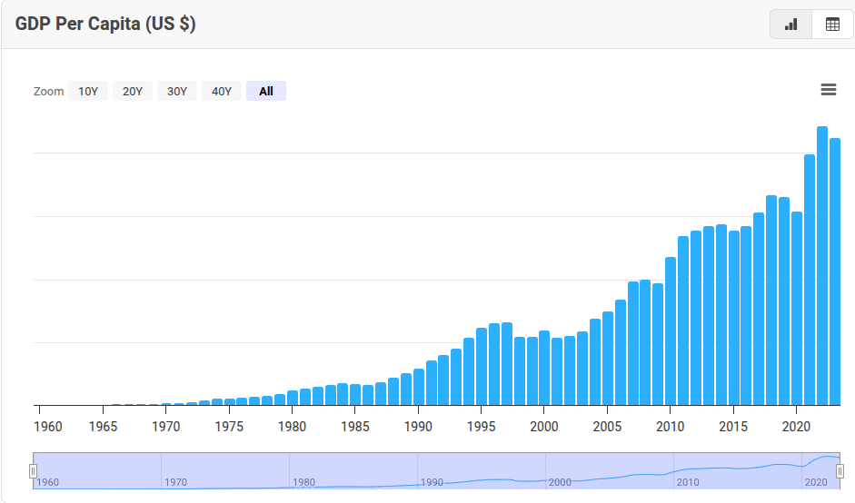Screen dimensions: 855x503
Task: Click the bar above the 2010 tick
Action: 671,331
